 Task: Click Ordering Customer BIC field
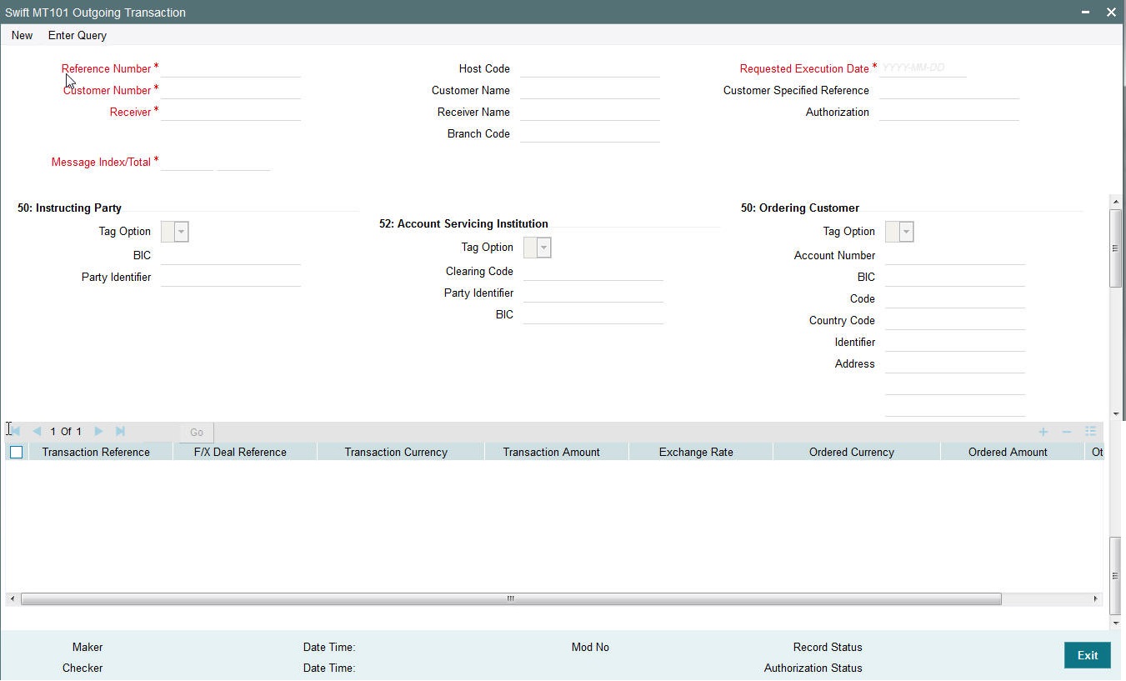(x=955, y=277)
